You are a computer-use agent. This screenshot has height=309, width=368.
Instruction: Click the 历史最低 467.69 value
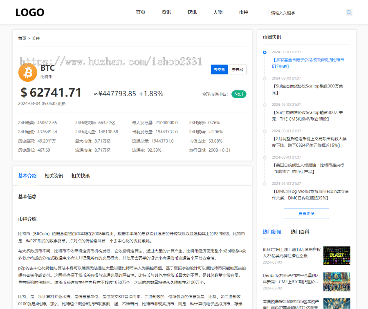point(44,150)
